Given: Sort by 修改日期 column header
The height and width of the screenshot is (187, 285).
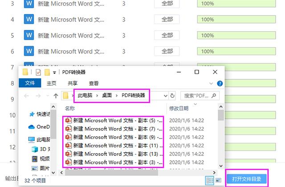Looking at the screenshot, I should click(x=179, y=109).
